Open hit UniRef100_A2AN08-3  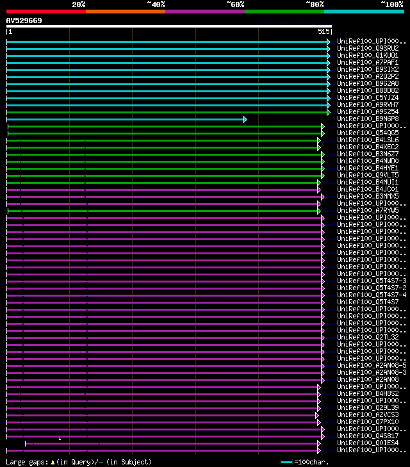pyautogui.click(x=372, y=373)
